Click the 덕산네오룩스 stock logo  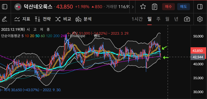(18, 7)
